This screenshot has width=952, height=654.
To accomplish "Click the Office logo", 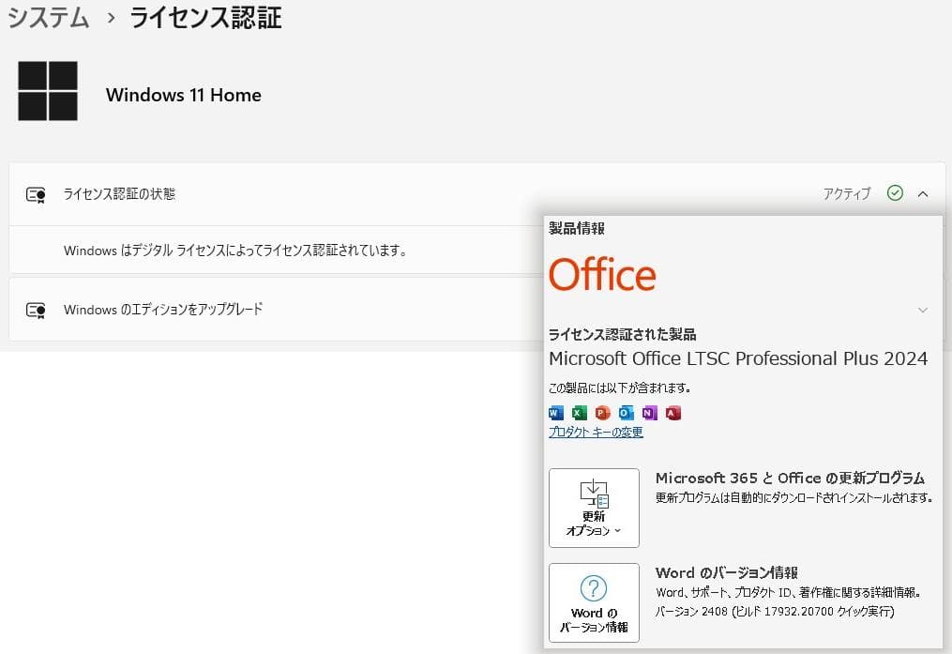I will pos(602,274).
